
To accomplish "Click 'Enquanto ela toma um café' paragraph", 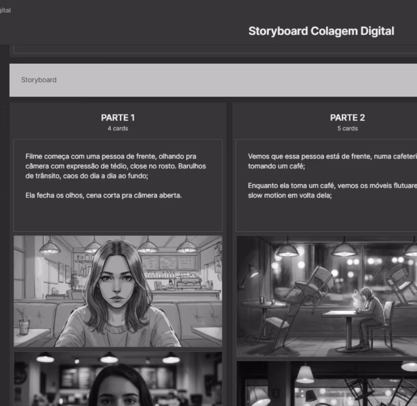I will pyautogui.click(x=332, y=191).
